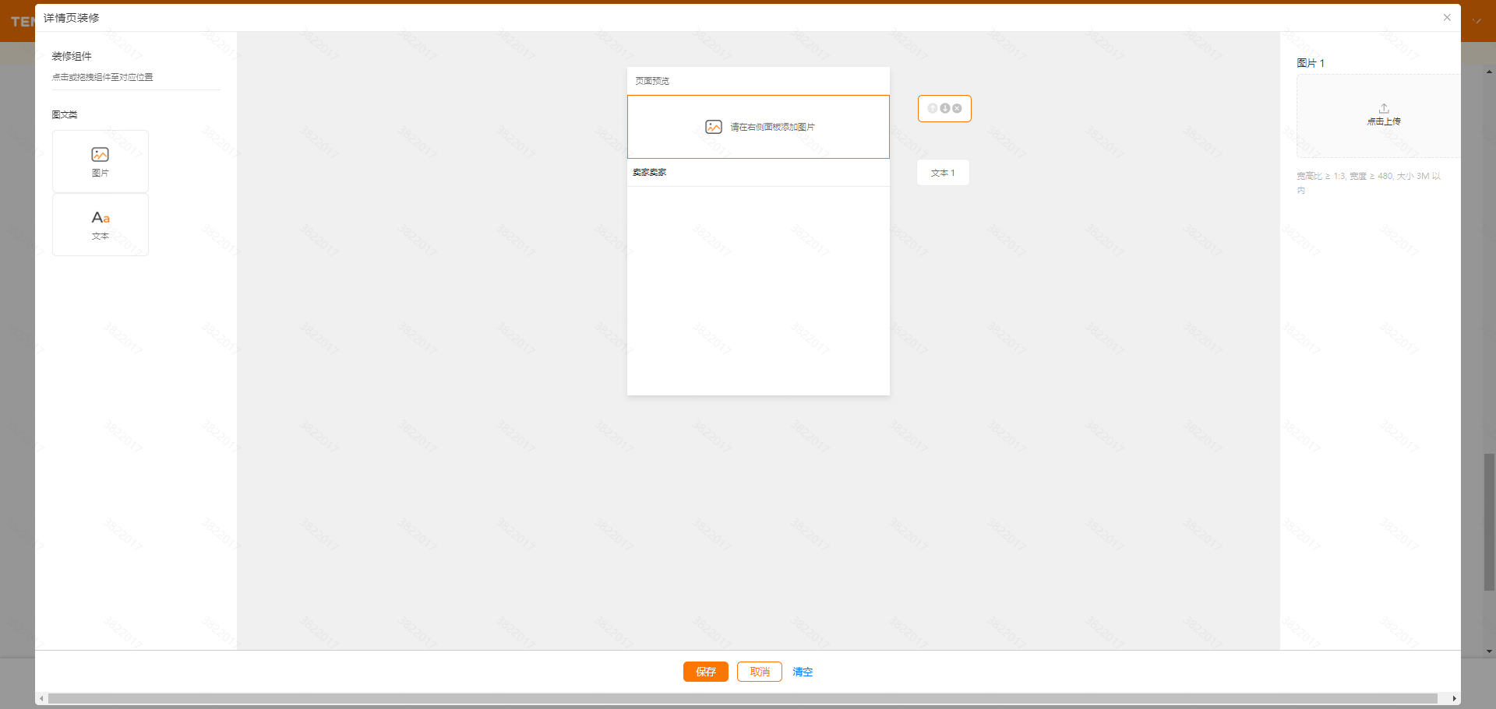Move selected image block down
This screenshot has width=1496, height=709.
pyautogui.click(x=944, y=108)
